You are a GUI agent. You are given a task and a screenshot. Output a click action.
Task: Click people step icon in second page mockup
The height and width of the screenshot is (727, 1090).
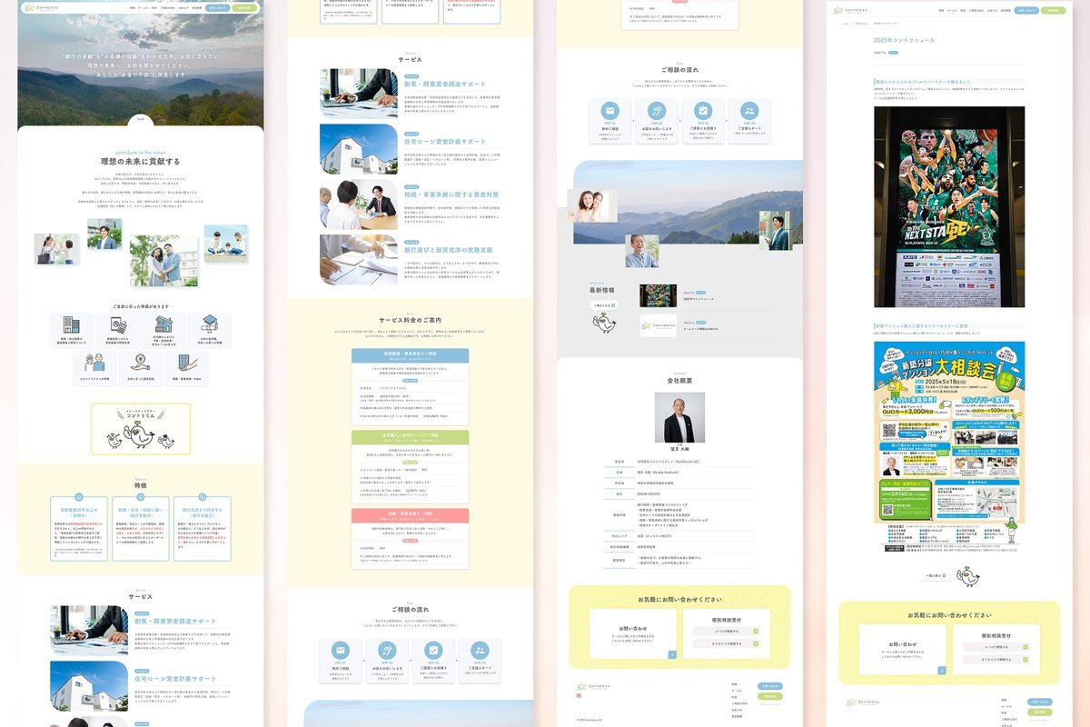click(x=480, y=651)
